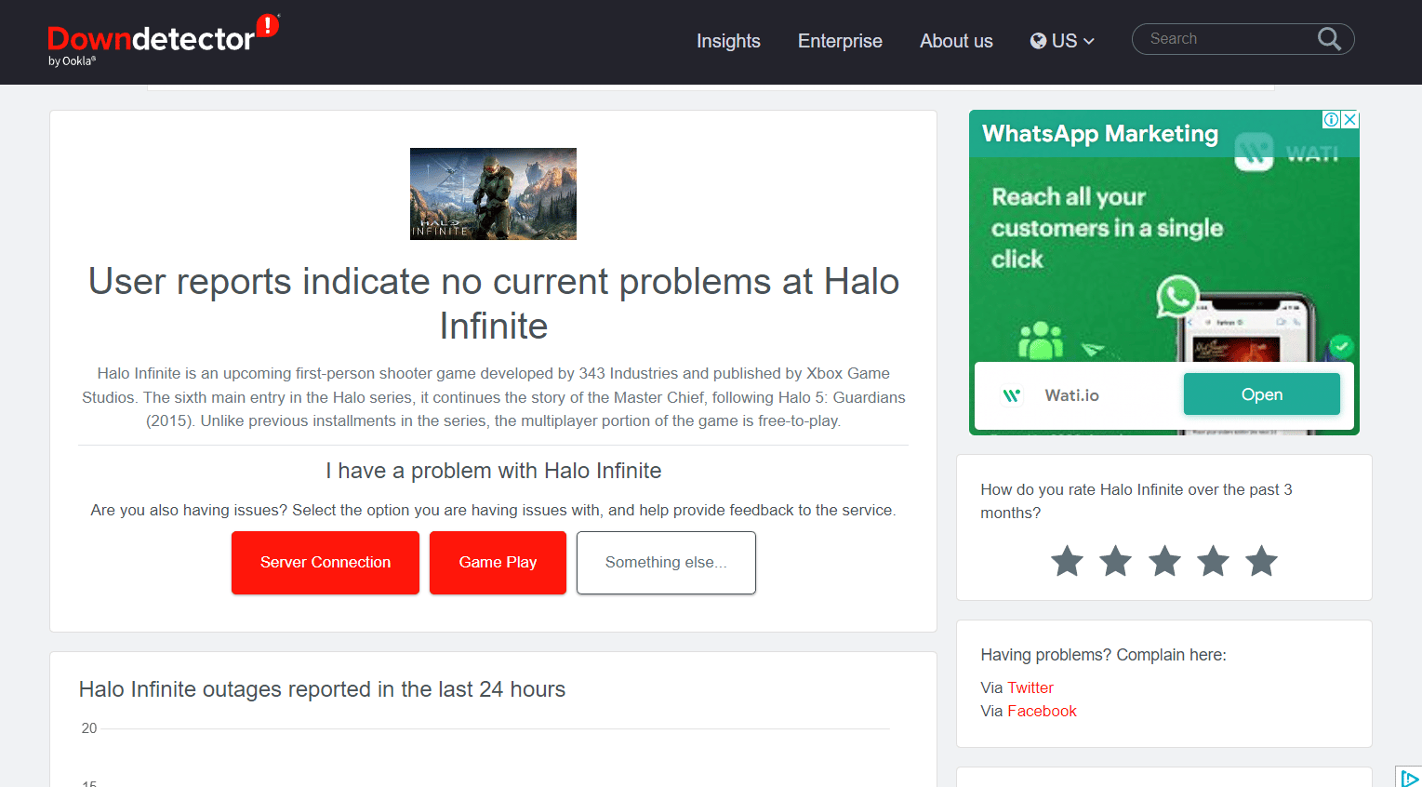
Task: Click the Wati.io logo icon in ad
Action: point(1012,395)
